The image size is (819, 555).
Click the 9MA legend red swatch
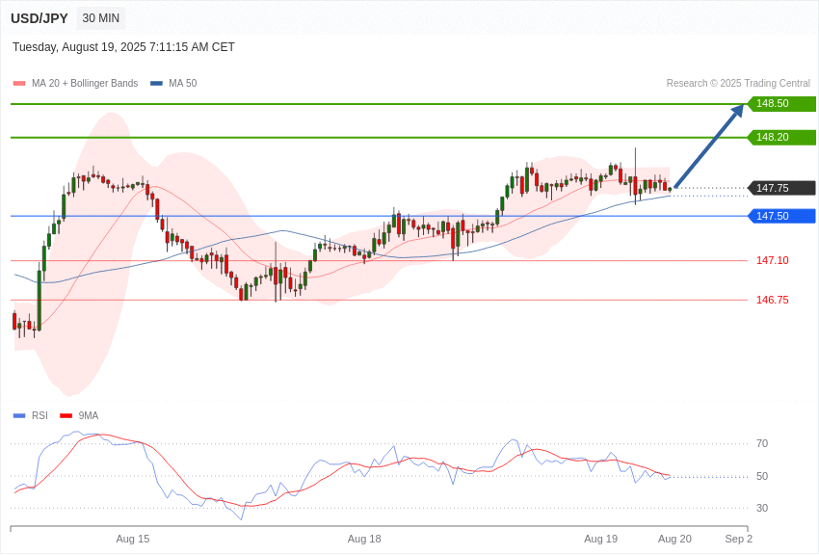click(x=66, y=416)
